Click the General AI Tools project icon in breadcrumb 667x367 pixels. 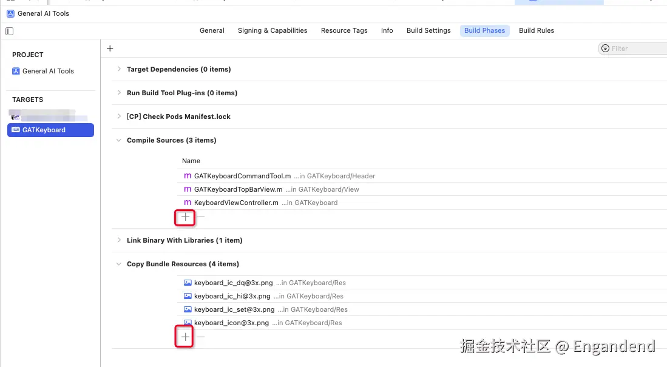[x=11, y=13]
